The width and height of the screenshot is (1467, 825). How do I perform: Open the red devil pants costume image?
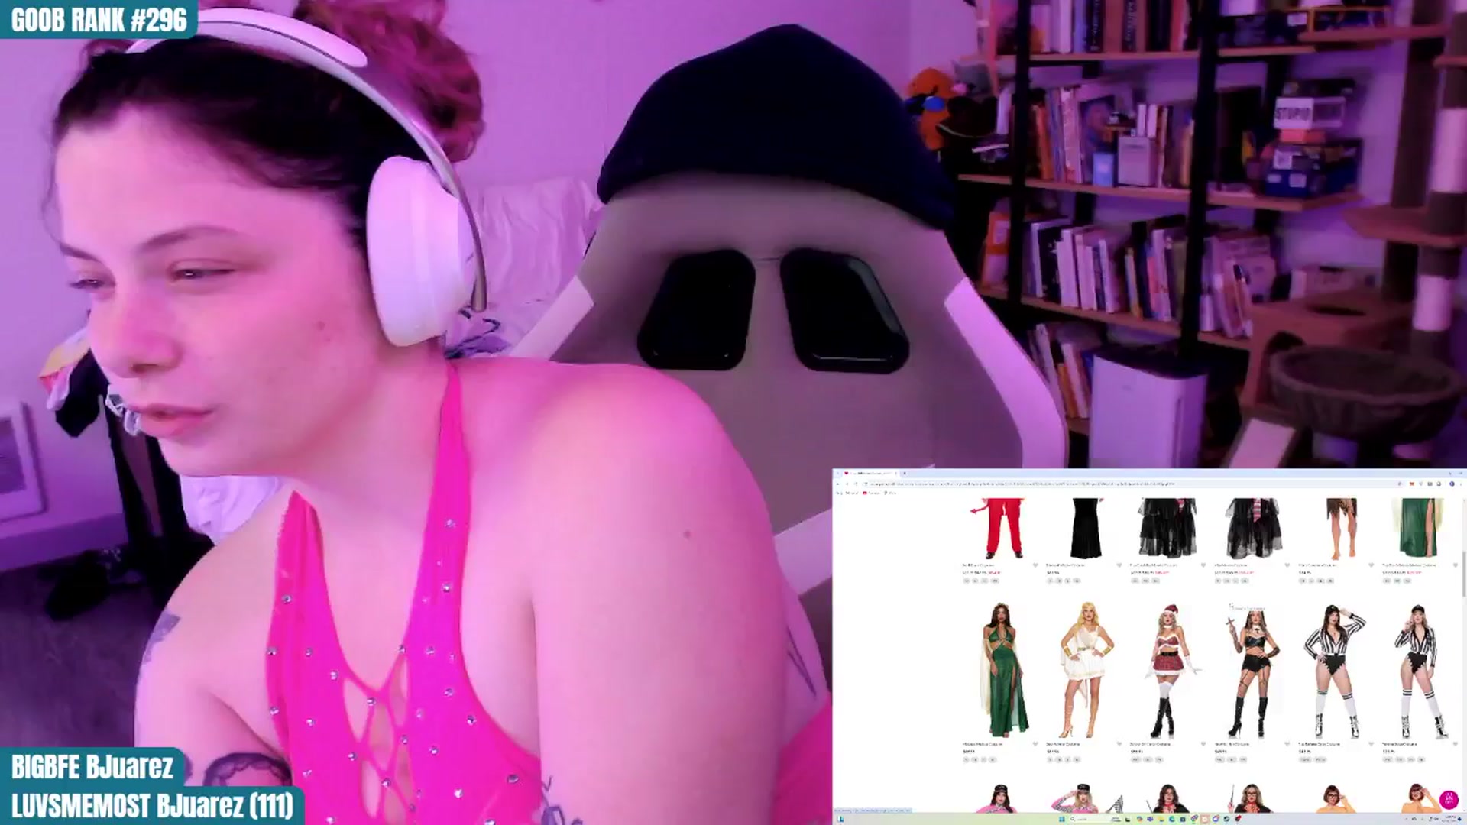pos(1001,527)
